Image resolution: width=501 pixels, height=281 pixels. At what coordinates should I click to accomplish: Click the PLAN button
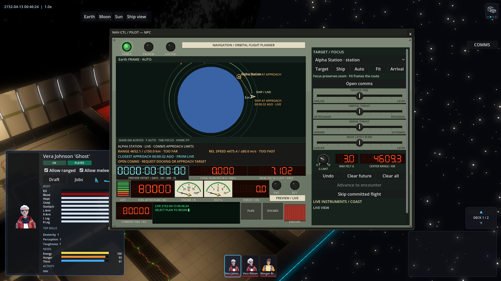coord(251,211)
